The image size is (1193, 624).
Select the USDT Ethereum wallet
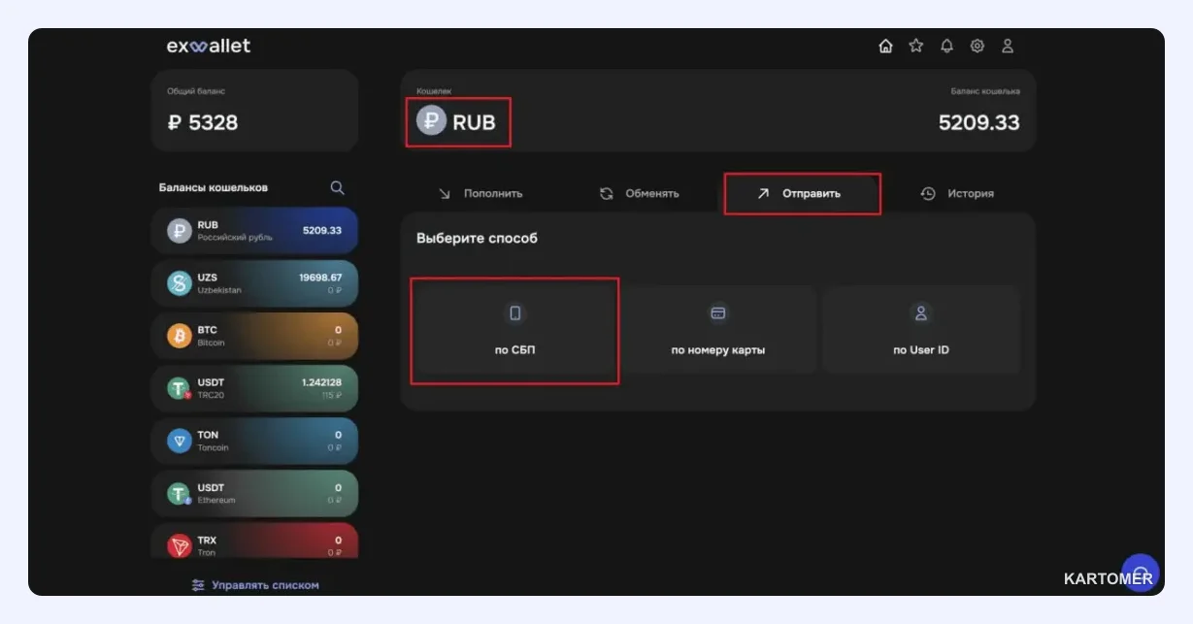[254, 493]
